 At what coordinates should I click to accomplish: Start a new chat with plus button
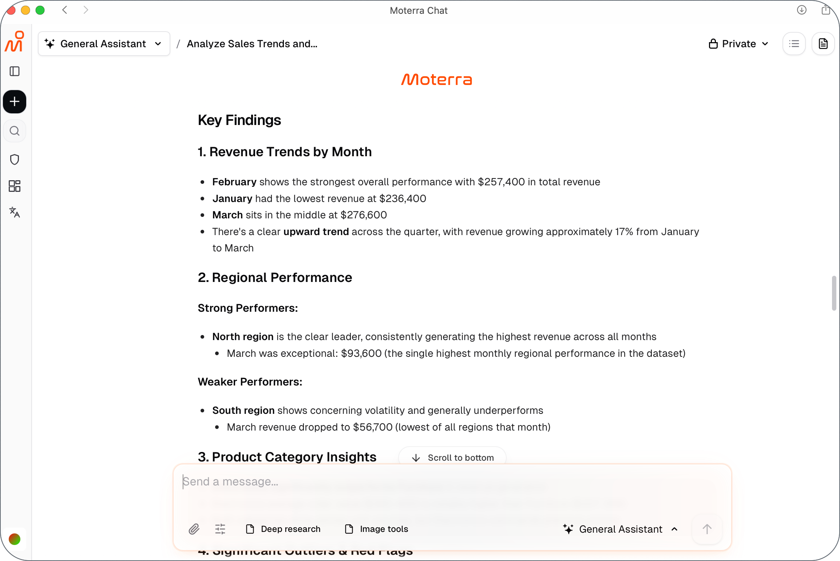[x=15, y=101]
